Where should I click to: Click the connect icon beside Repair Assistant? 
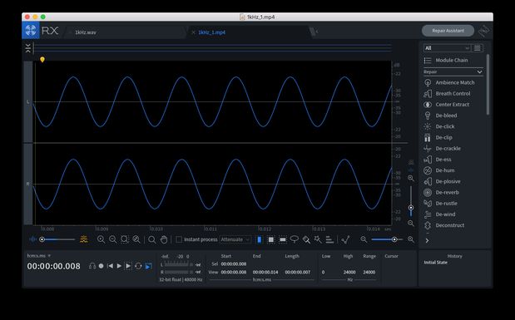484,31
